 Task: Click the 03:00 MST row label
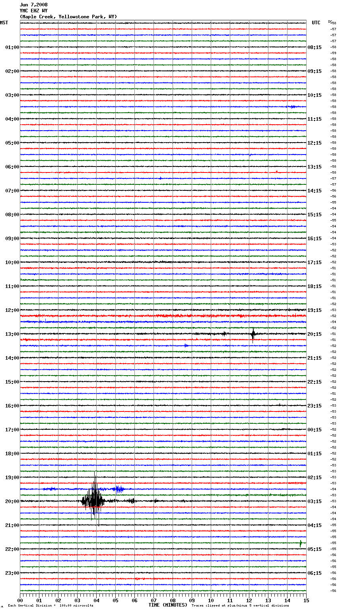tap(12, 95)
